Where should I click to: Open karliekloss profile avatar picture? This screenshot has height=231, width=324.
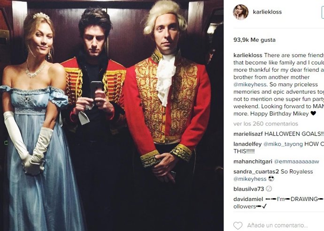tap(241, 12)
